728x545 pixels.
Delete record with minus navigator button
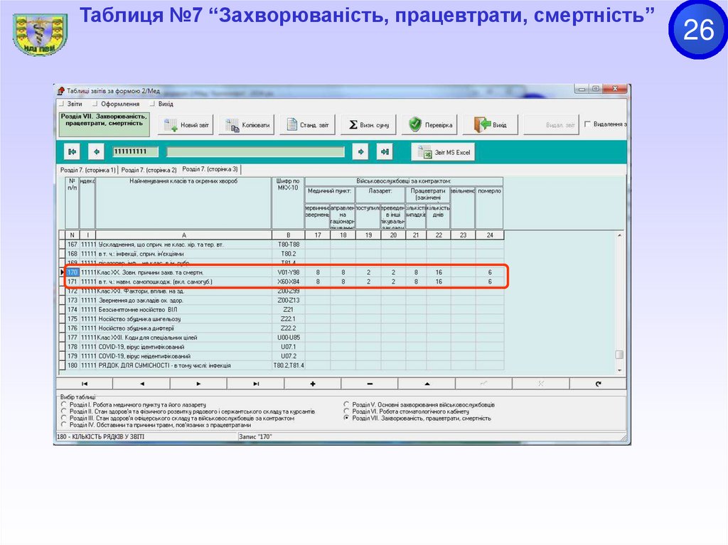point(370,384)
